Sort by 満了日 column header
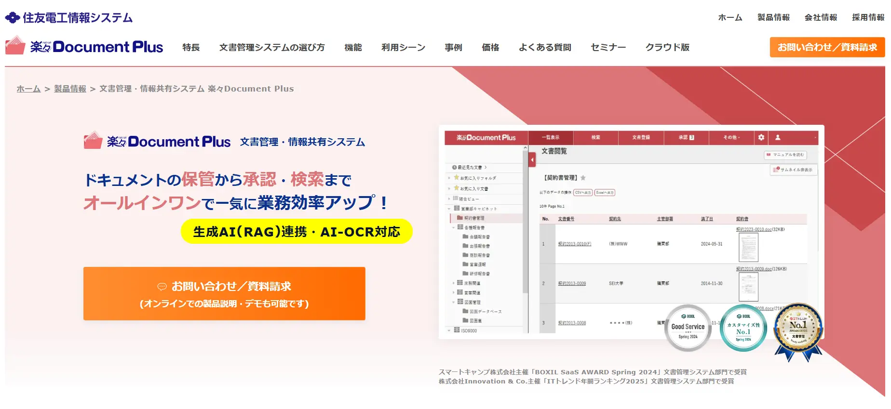 [x=707, y=219]
